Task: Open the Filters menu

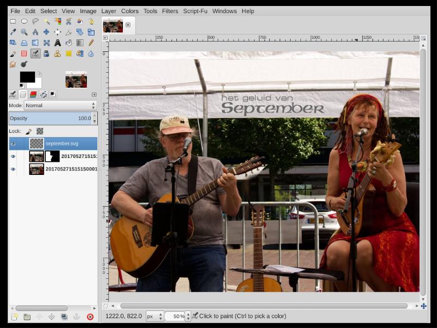Action: 170,11
